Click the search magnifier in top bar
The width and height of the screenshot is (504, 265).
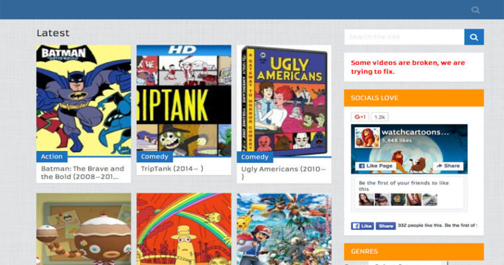click(475, 10)
